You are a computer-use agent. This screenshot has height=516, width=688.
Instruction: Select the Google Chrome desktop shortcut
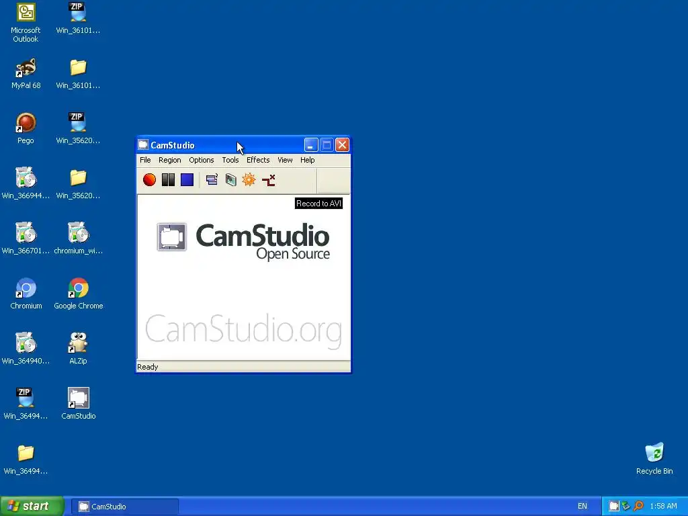79,294
